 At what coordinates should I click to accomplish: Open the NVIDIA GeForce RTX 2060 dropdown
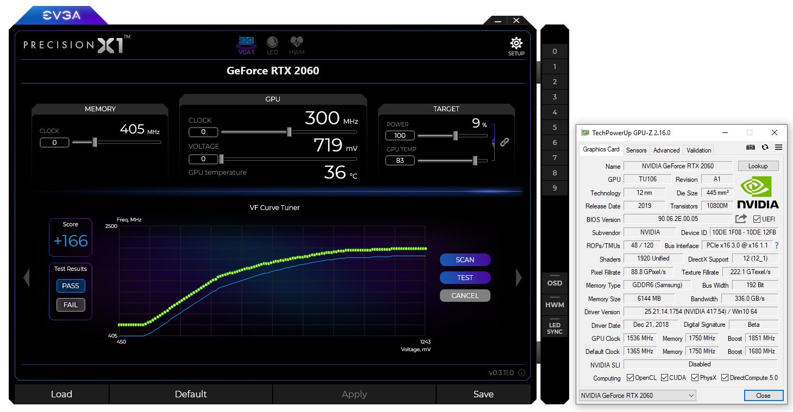tap(638, 396)
